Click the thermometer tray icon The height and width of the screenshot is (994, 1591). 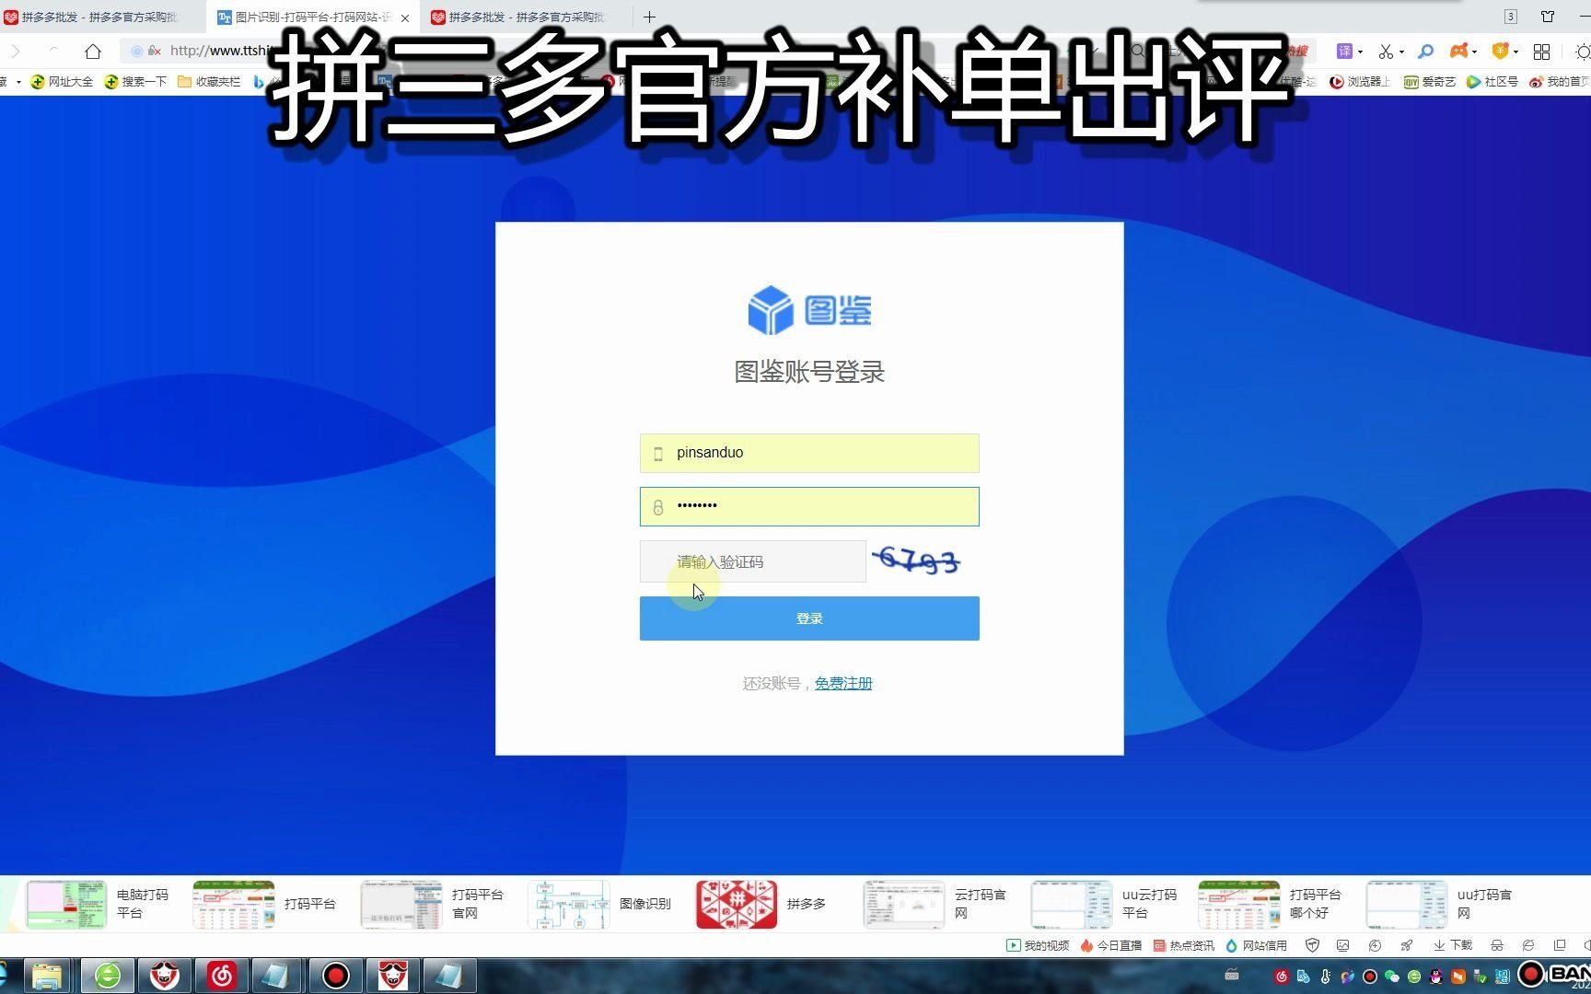[x=1326, y=977]
